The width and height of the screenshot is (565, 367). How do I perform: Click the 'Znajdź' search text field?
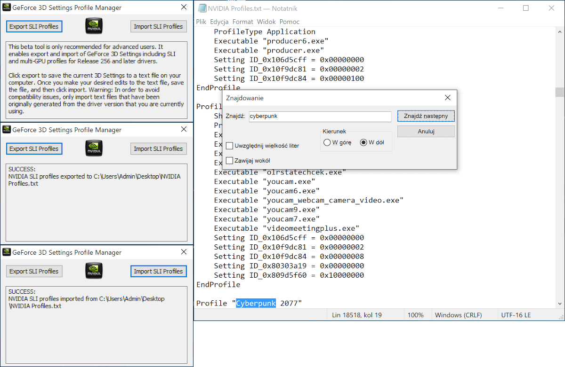coord(319,116)
